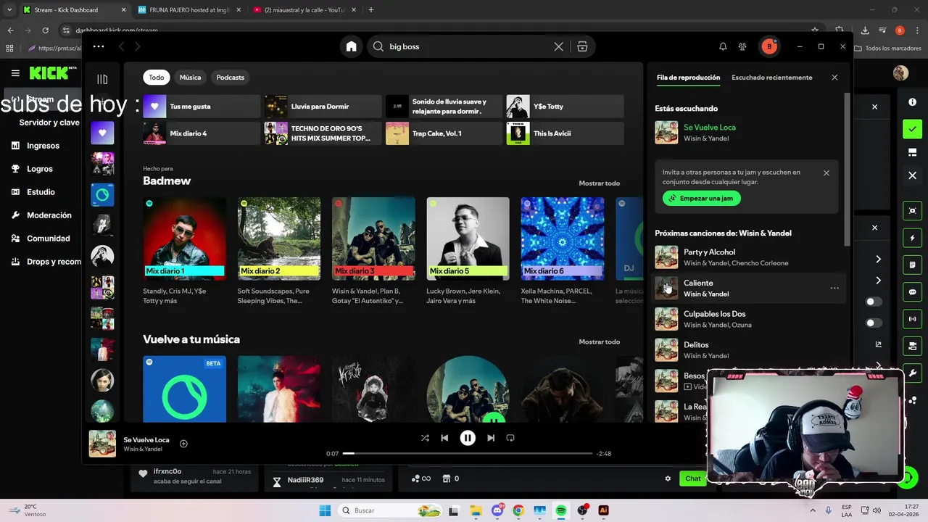Open This Is Avicii shortcut
The height and width of the screenshot is (522, 928).
point(565,133)
